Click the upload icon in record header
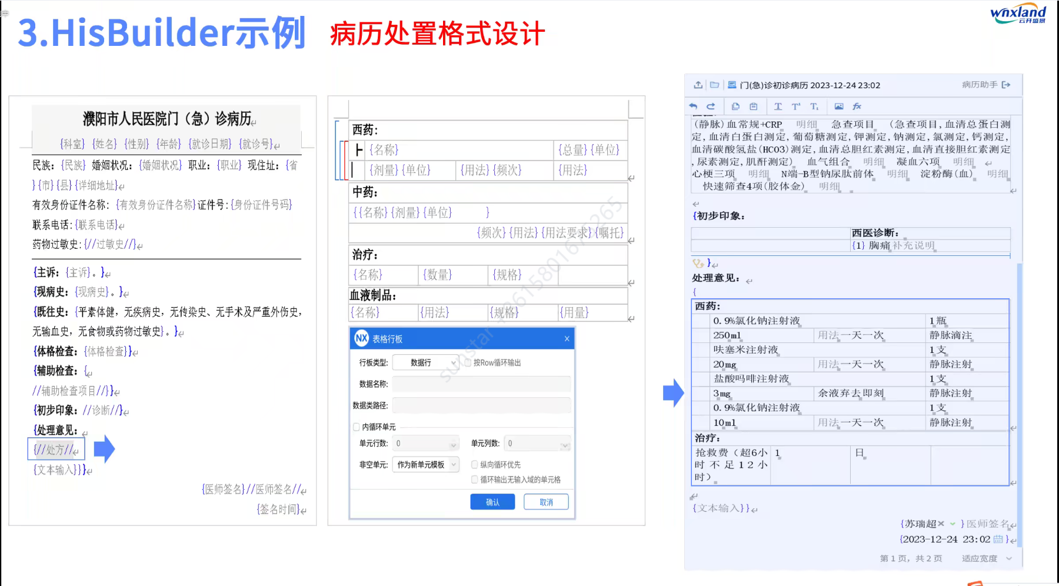 698,85
